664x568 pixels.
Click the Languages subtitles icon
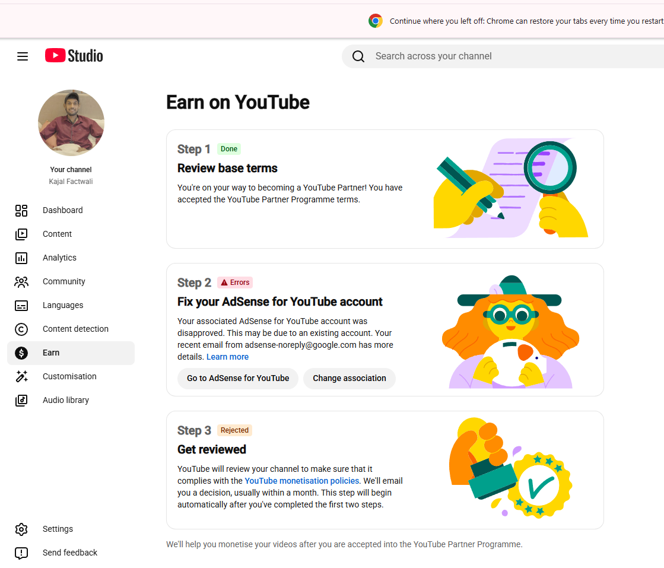[x=21, y=306]
